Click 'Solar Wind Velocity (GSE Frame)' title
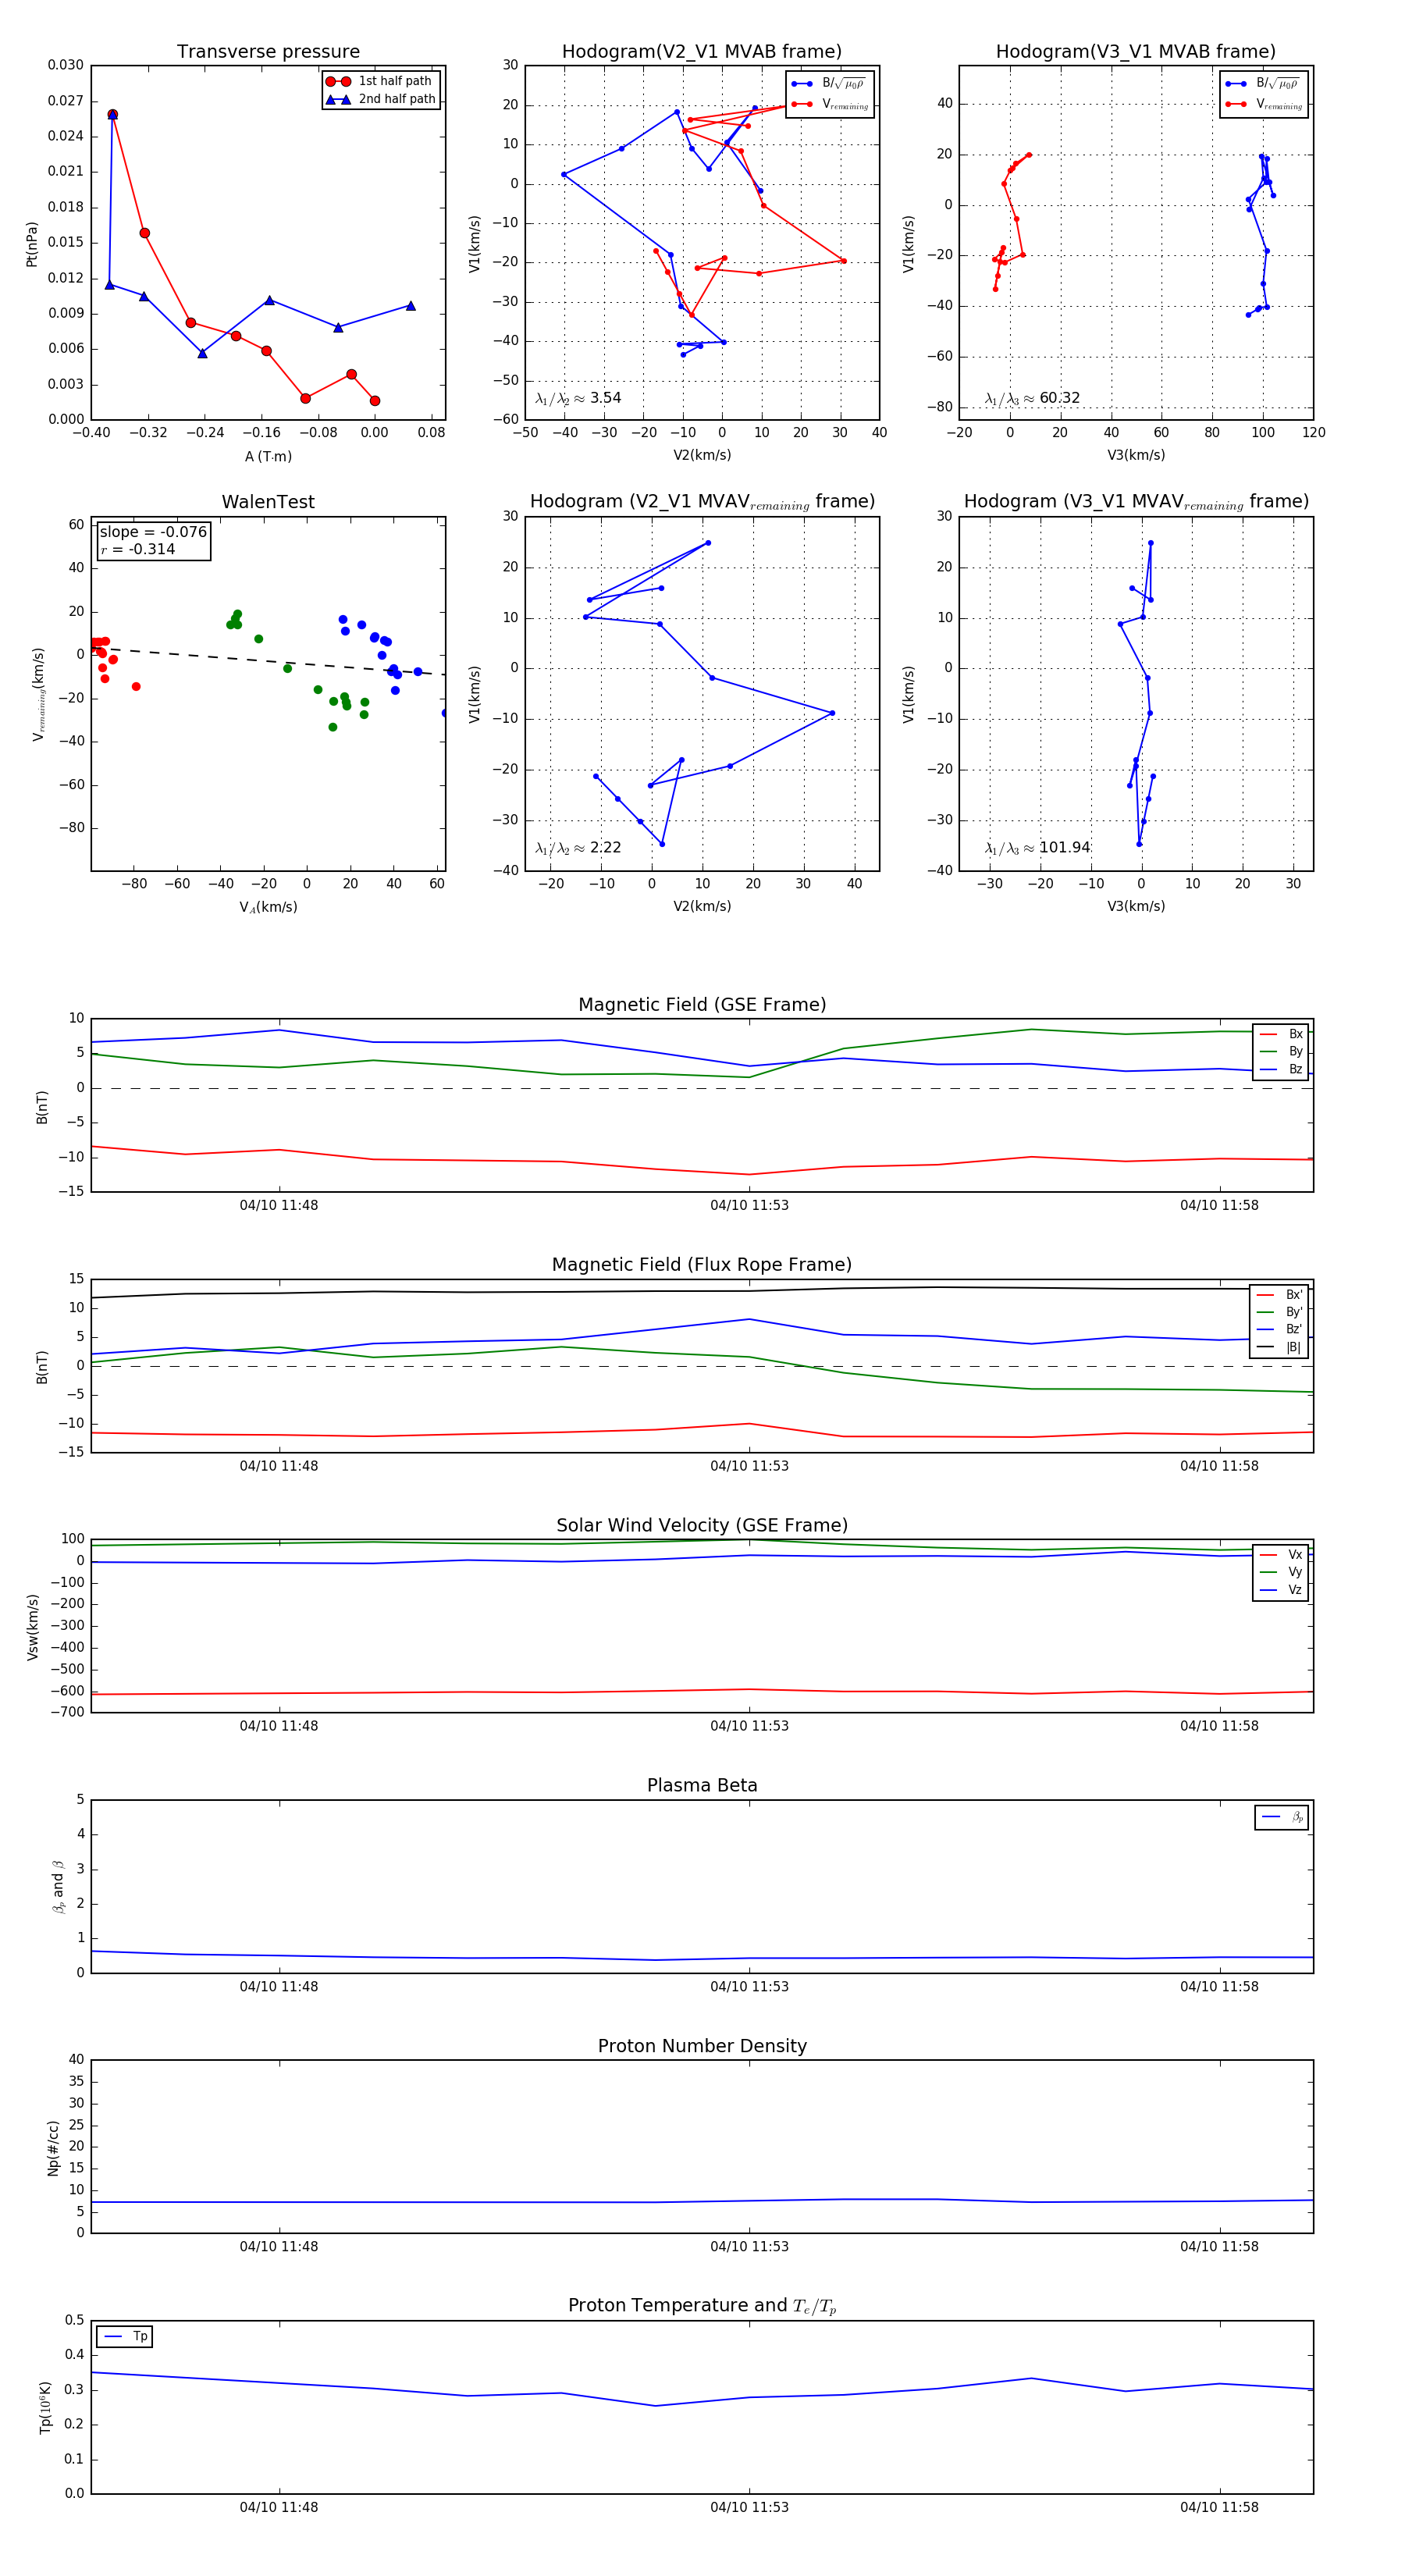 click(x=702, y=1525)
